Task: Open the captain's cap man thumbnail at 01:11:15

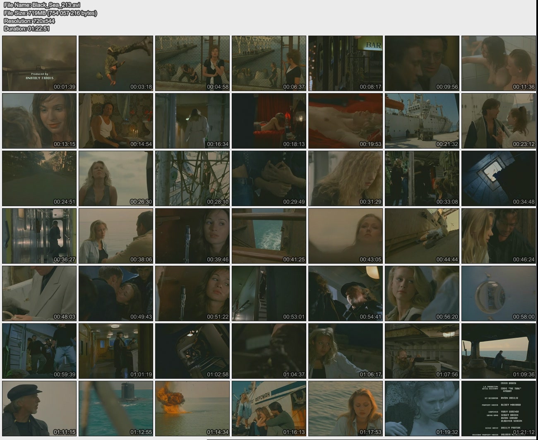Action: (x=39, y=409)
